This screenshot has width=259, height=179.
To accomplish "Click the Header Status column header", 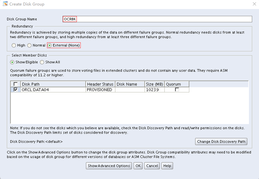I will (100, 84).
